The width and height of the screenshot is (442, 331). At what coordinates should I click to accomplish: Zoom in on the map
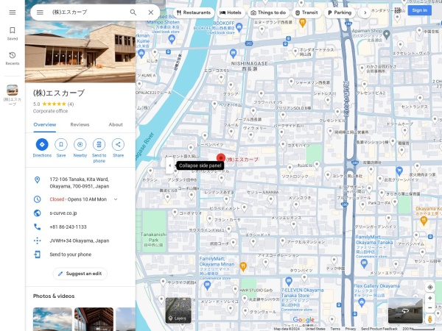430,298
